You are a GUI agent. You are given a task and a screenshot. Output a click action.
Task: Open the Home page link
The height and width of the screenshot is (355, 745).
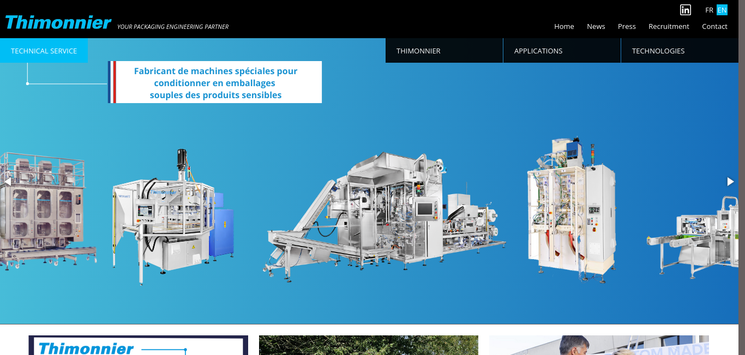(564, 26)
